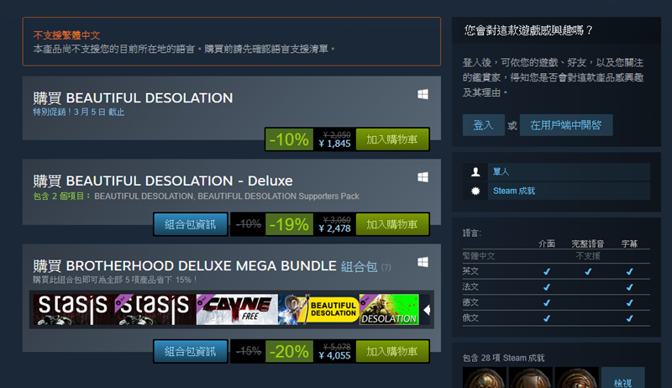
Task: Open bundle info for Brotherhood Mega Bundle
Action: coord(191,352)
